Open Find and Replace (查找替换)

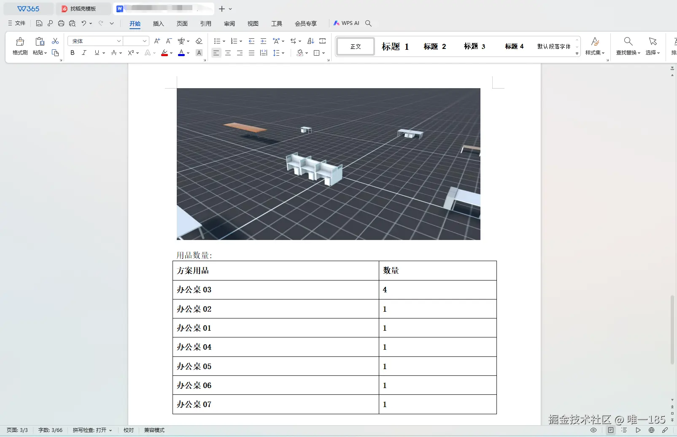tap(628, 46)
